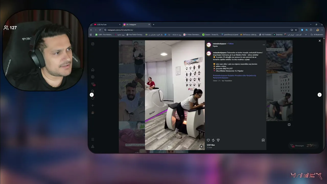Open the Chrome three-dot menu
327x184 pixels.
coord(322,30)
